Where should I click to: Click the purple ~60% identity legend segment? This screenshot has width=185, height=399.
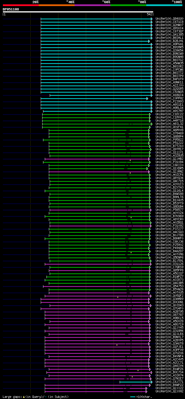click(92, 5)
